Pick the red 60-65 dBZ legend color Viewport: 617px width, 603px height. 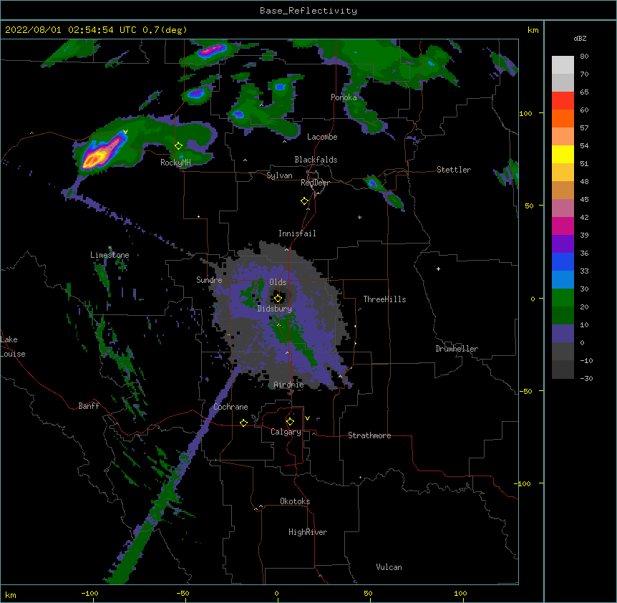coord(563,101)
